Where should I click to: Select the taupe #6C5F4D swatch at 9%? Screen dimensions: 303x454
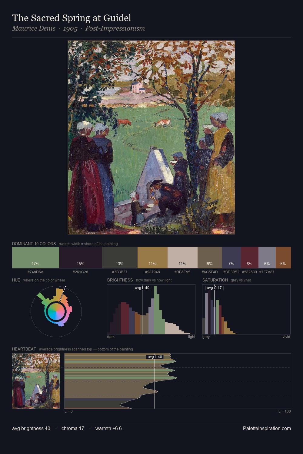210,258
